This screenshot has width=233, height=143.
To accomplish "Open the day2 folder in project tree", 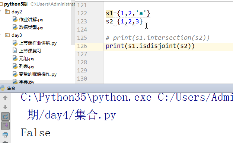I will (17, 12).
